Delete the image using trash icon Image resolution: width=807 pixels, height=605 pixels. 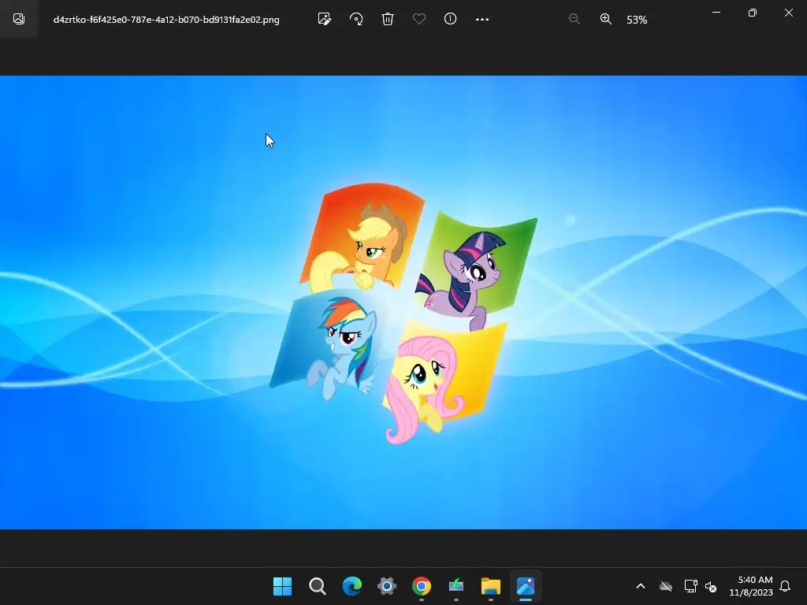tap(388, 20)
